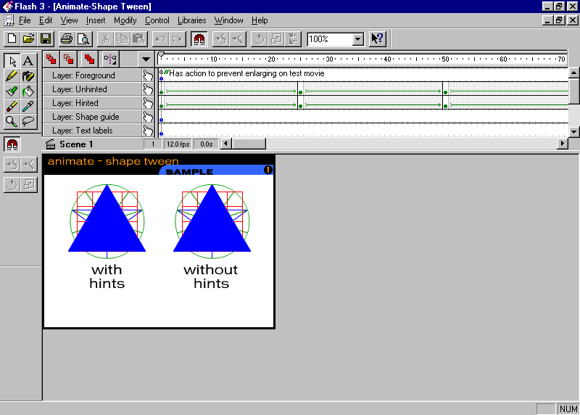Select the Text tool
Image resolution: width=580 pixels, height=415 pixels.
[28, 61]
